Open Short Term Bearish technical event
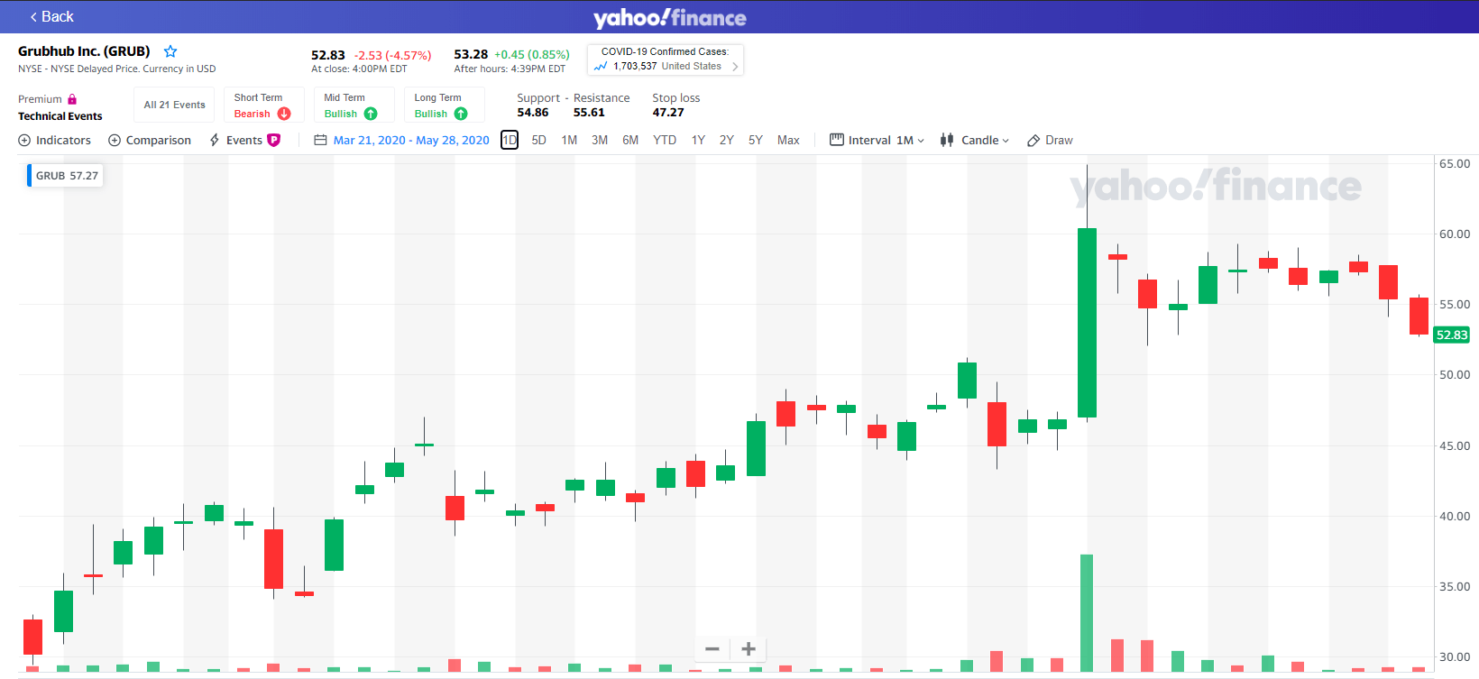This screenshot has height=679, width=1479. tap(264, 105)
